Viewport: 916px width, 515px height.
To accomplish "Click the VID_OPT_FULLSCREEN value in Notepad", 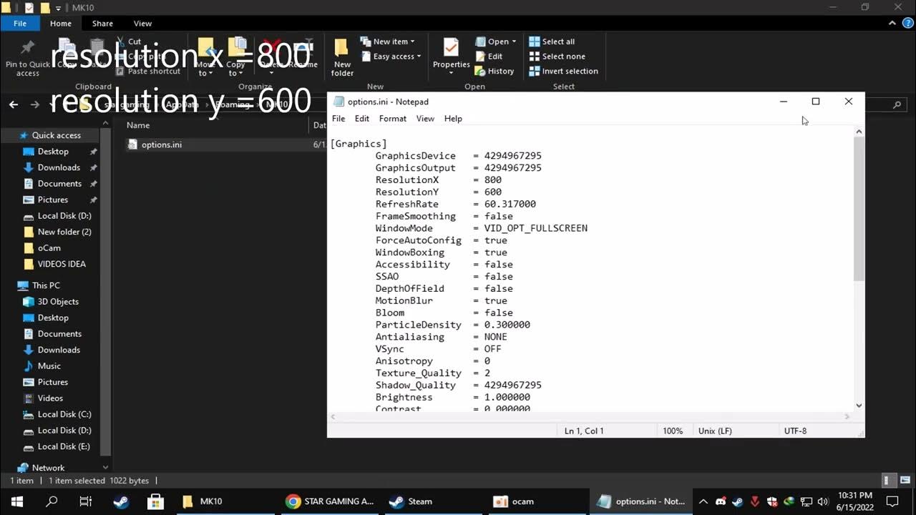I will point(536,228).
